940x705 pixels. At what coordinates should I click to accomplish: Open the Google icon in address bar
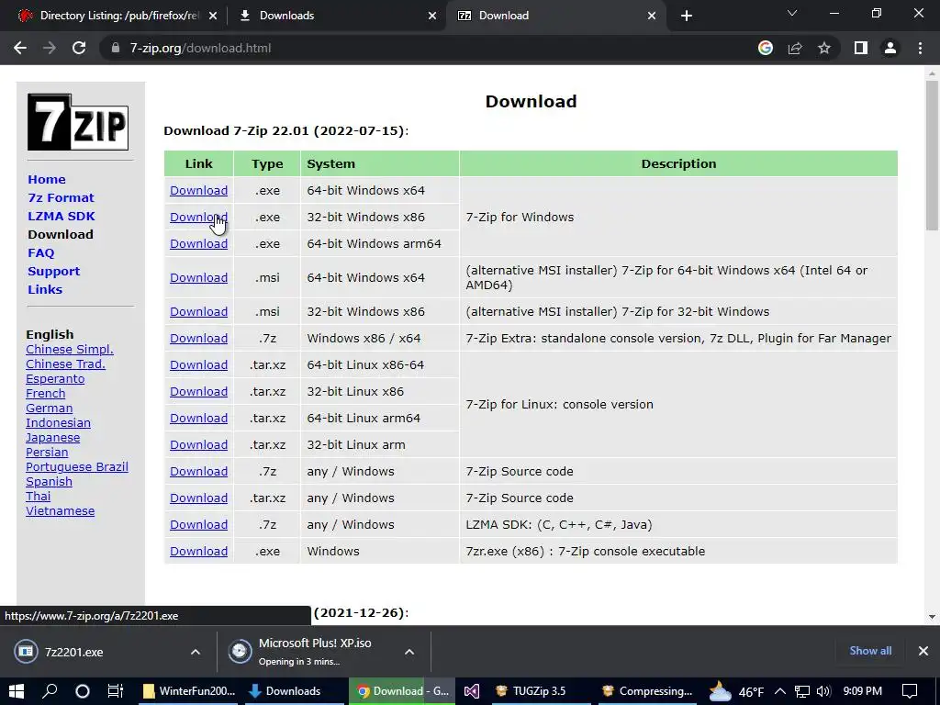point(765,48)
